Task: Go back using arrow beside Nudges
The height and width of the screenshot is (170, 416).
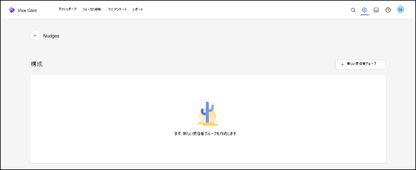Action: (35, 36)
